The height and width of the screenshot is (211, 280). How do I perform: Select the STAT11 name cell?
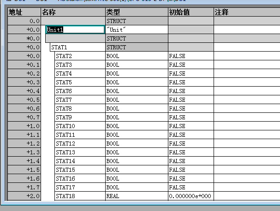click(x=80, y=135)
